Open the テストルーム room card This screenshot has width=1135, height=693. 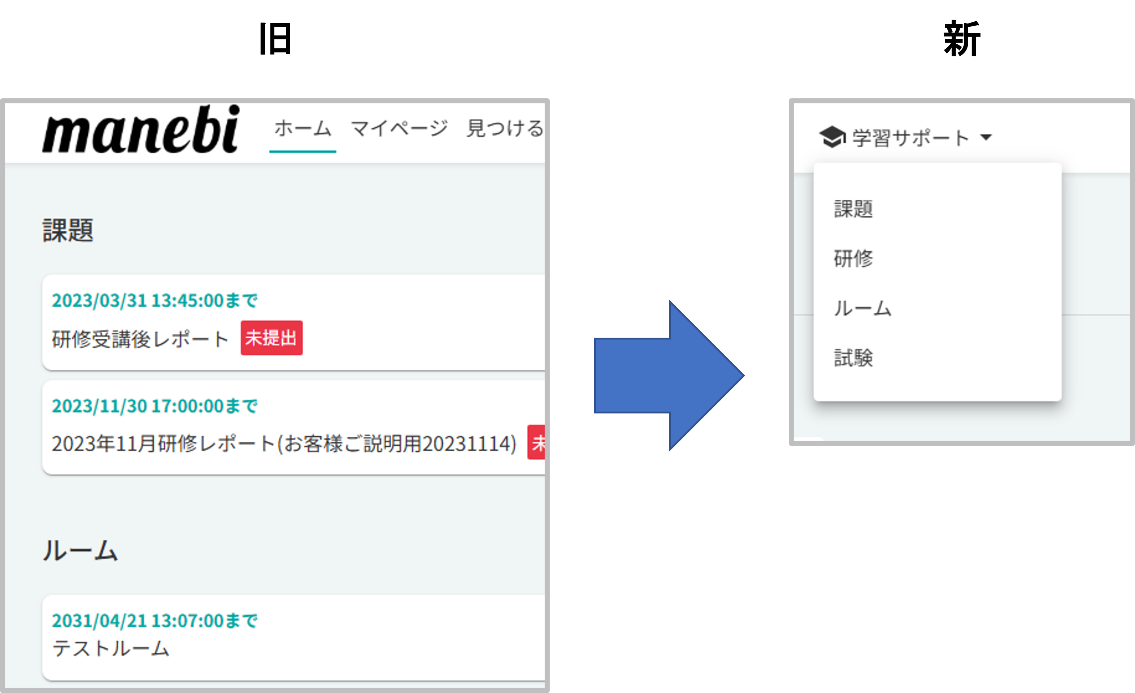tap(293, 638)
